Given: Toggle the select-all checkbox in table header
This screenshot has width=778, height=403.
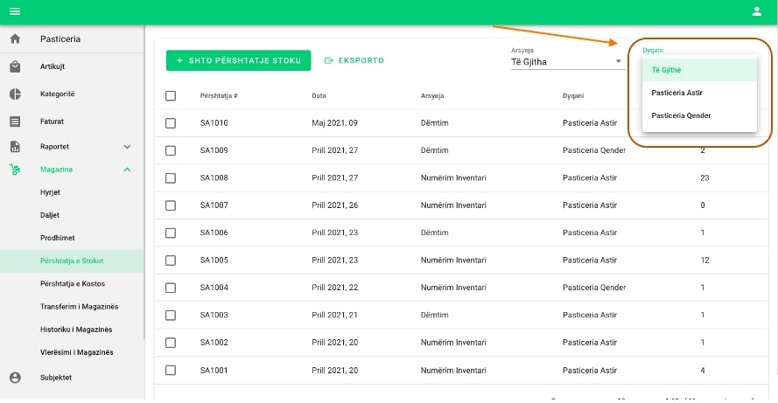Looking at the screenshot, I should coord(171,95).
